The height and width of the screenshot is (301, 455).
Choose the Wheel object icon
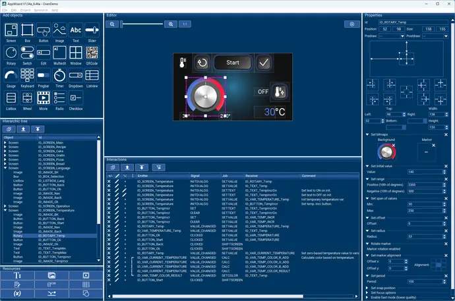[27, 98]
